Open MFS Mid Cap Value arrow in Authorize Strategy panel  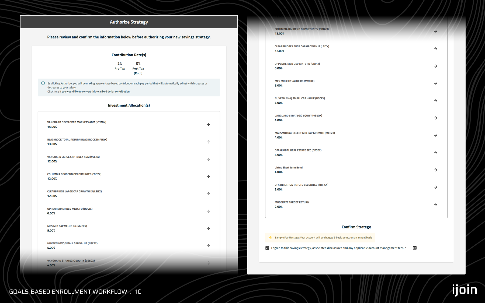pyautogui.click(x=208, y=228)
